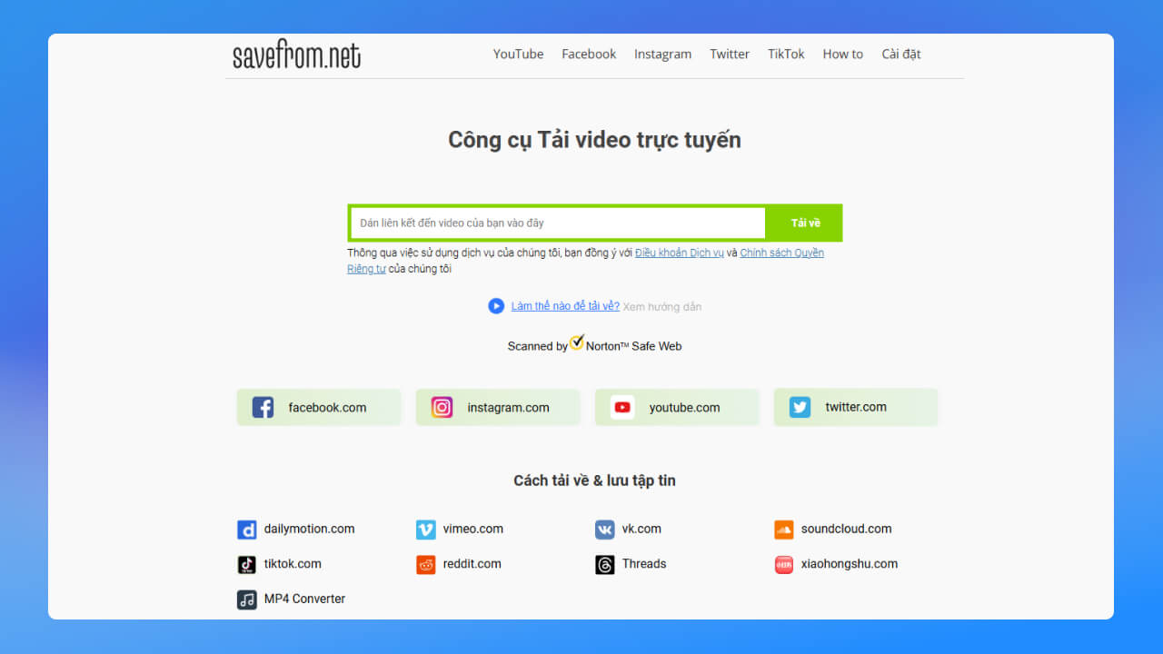Click the Reddit icon
This screenshot has width=1163, height=654.
pyautogui.click(x=425, y=565)
